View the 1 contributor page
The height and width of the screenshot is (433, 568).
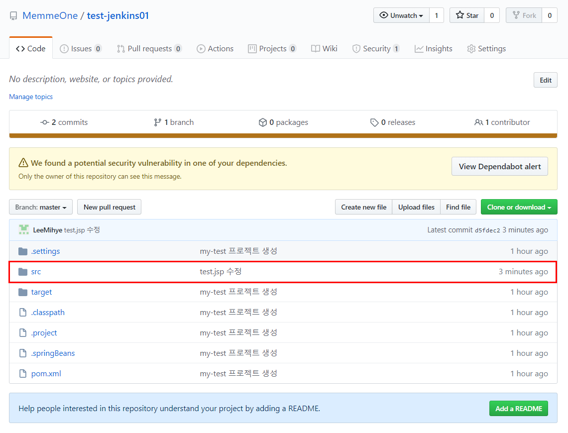pos(502,122)
